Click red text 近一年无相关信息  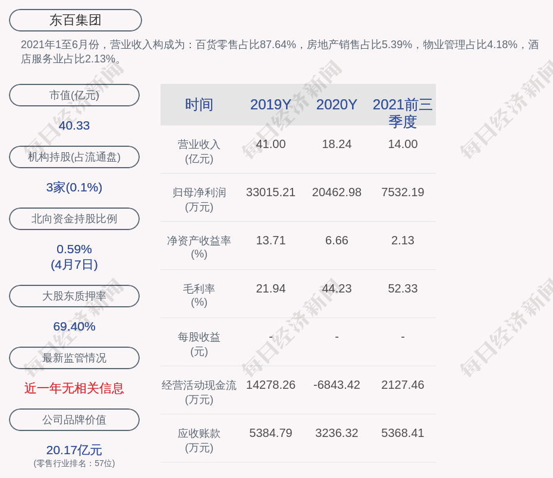click(74, 388)
